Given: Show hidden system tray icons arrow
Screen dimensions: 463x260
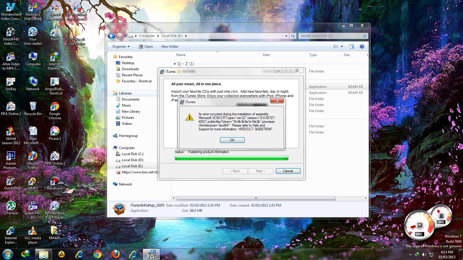Looking at the screenshot, I should pos(410,255).
